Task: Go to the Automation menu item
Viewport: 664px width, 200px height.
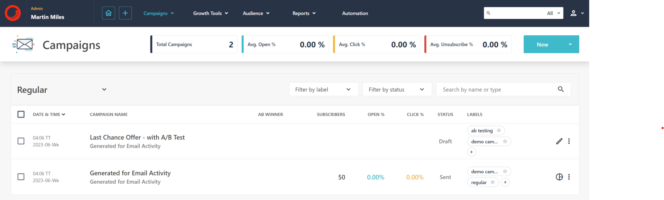Action: click(x=355, y=13)
